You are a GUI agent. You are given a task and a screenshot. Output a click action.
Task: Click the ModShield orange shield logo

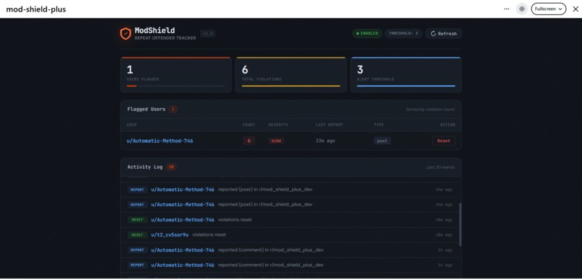pos(126,33)
